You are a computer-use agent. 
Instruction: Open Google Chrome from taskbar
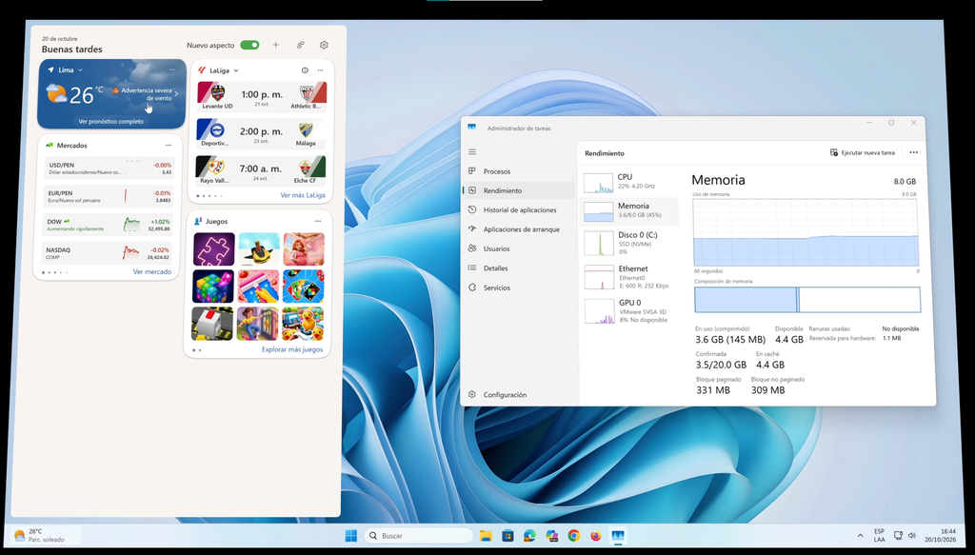coord(573,535)
